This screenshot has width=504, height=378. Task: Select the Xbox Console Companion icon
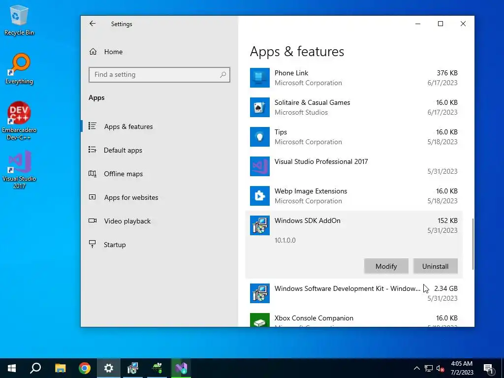coord(260,320)
